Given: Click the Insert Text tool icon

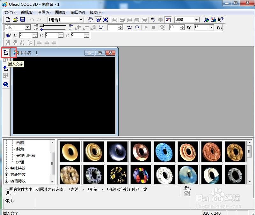Looking at the screenshot, I should [x=6, y=52].
